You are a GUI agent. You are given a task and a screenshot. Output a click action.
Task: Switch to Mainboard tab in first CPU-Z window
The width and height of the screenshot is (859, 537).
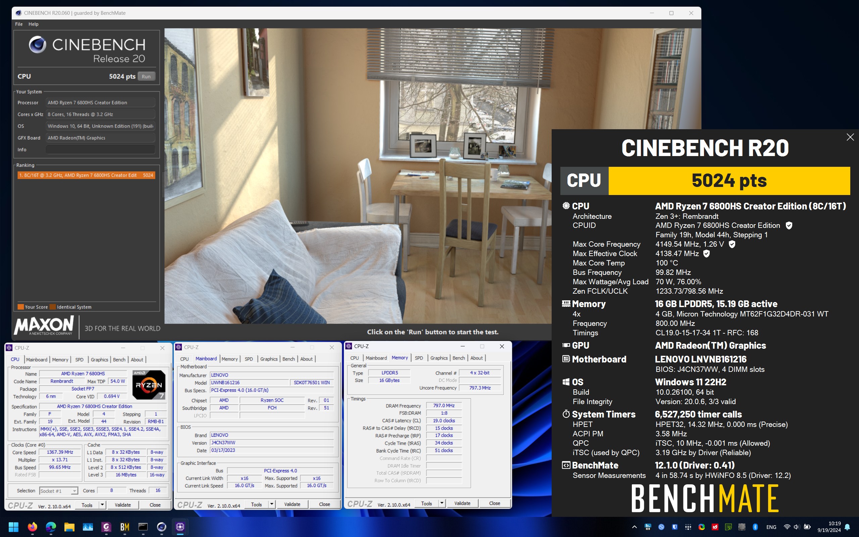[x=37, y=360]
